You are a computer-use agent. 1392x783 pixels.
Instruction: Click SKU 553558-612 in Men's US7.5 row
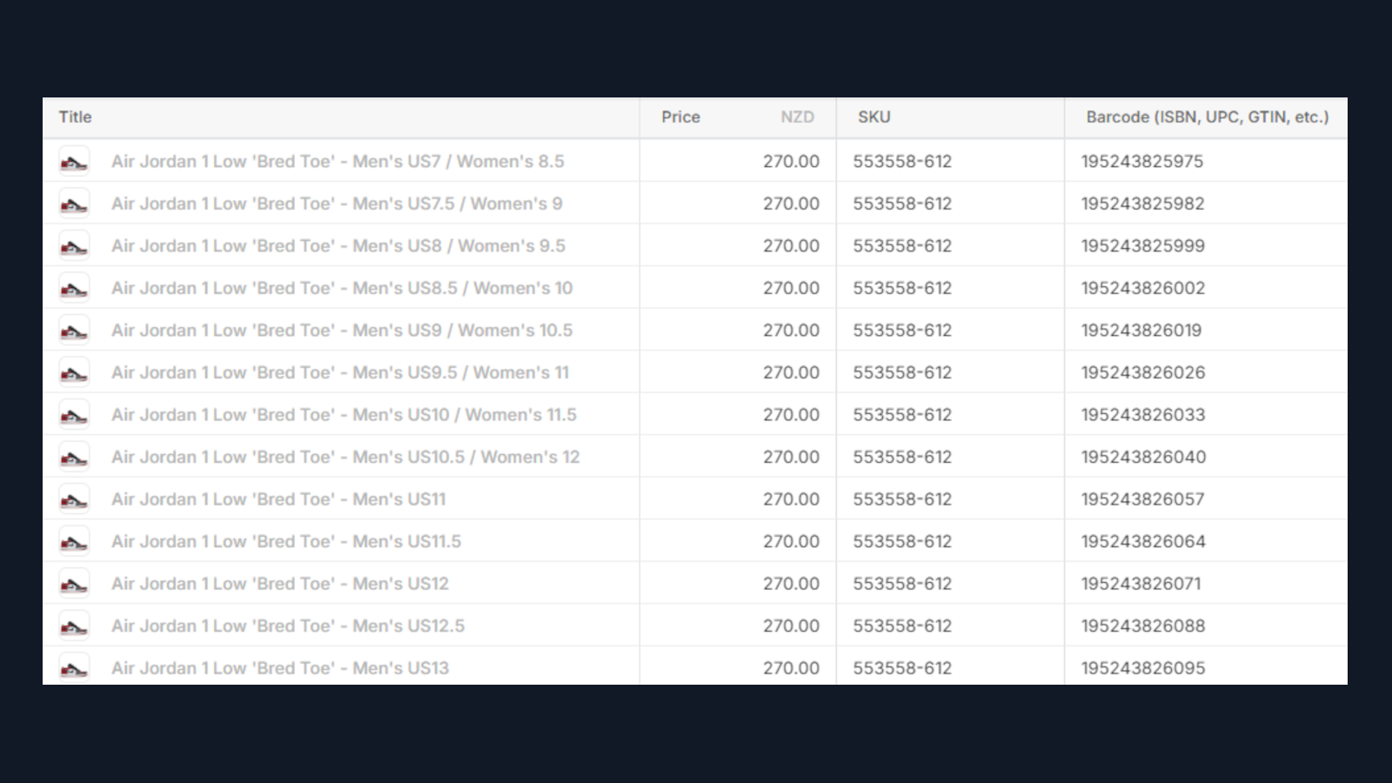[x=902, y=204]
